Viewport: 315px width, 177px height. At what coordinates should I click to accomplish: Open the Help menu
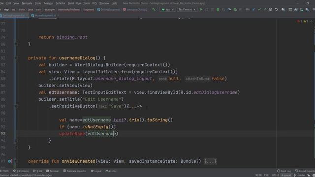[x=114, y=3]
